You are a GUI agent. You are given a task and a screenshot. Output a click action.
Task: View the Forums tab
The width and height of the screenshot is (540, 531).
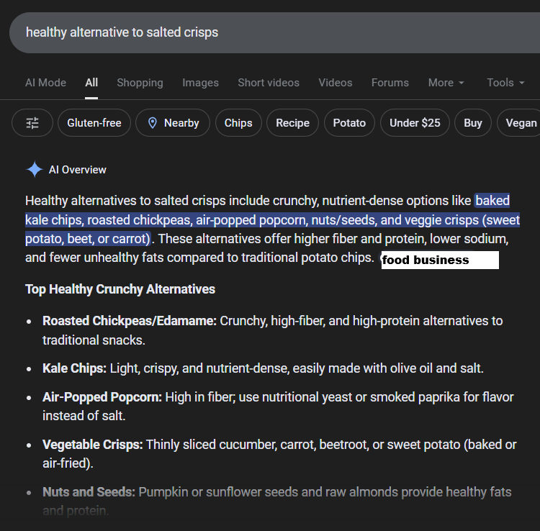[390, 83]
